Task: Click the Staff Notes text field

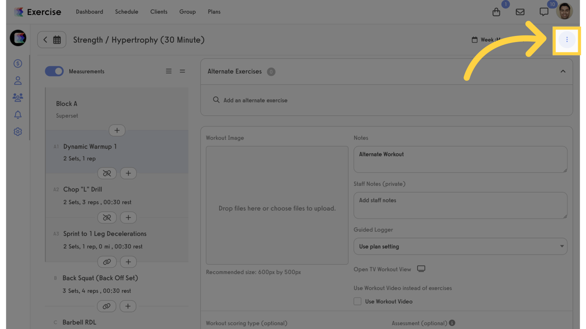Action: [460, 205]
